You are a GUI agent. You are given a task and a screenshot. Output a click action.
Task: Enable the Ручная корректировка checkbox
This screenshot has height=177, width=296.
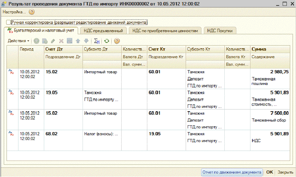coord(9,23)
